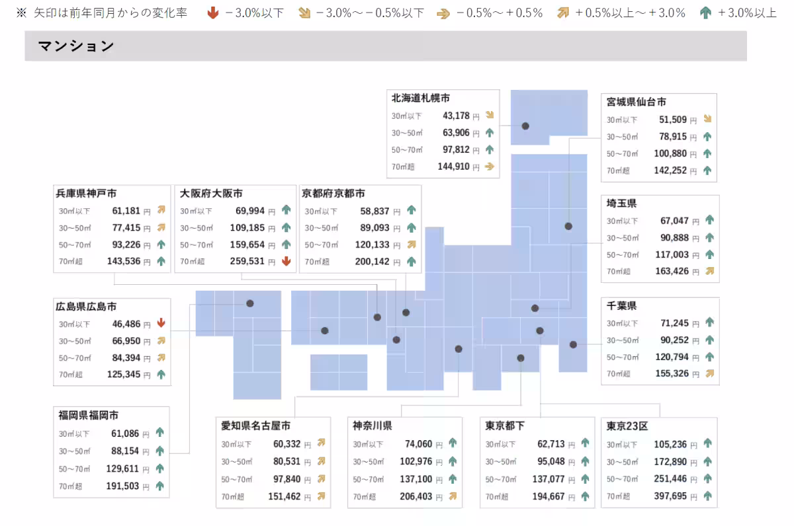This screenshot has width=794, height=526.
Task: Click the red down arrow beside 大阪市 70㎡超
Action: pyautogui.click(x=285, y=260)
